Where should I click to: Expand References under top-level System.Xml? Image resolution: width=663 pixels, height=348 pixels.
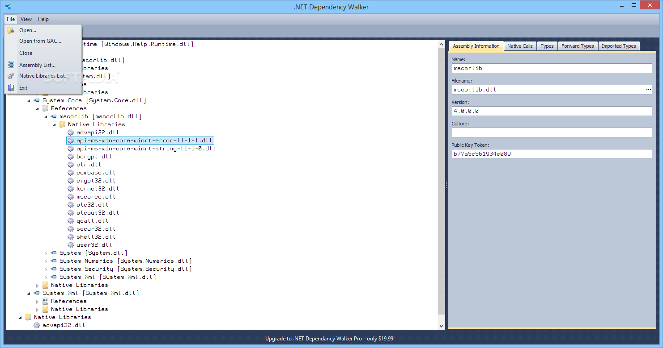coord(38,301)
